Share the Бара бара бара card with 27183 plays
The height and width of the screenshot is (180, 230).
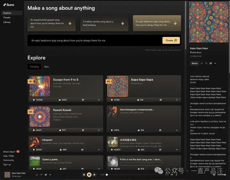[161, 100]
